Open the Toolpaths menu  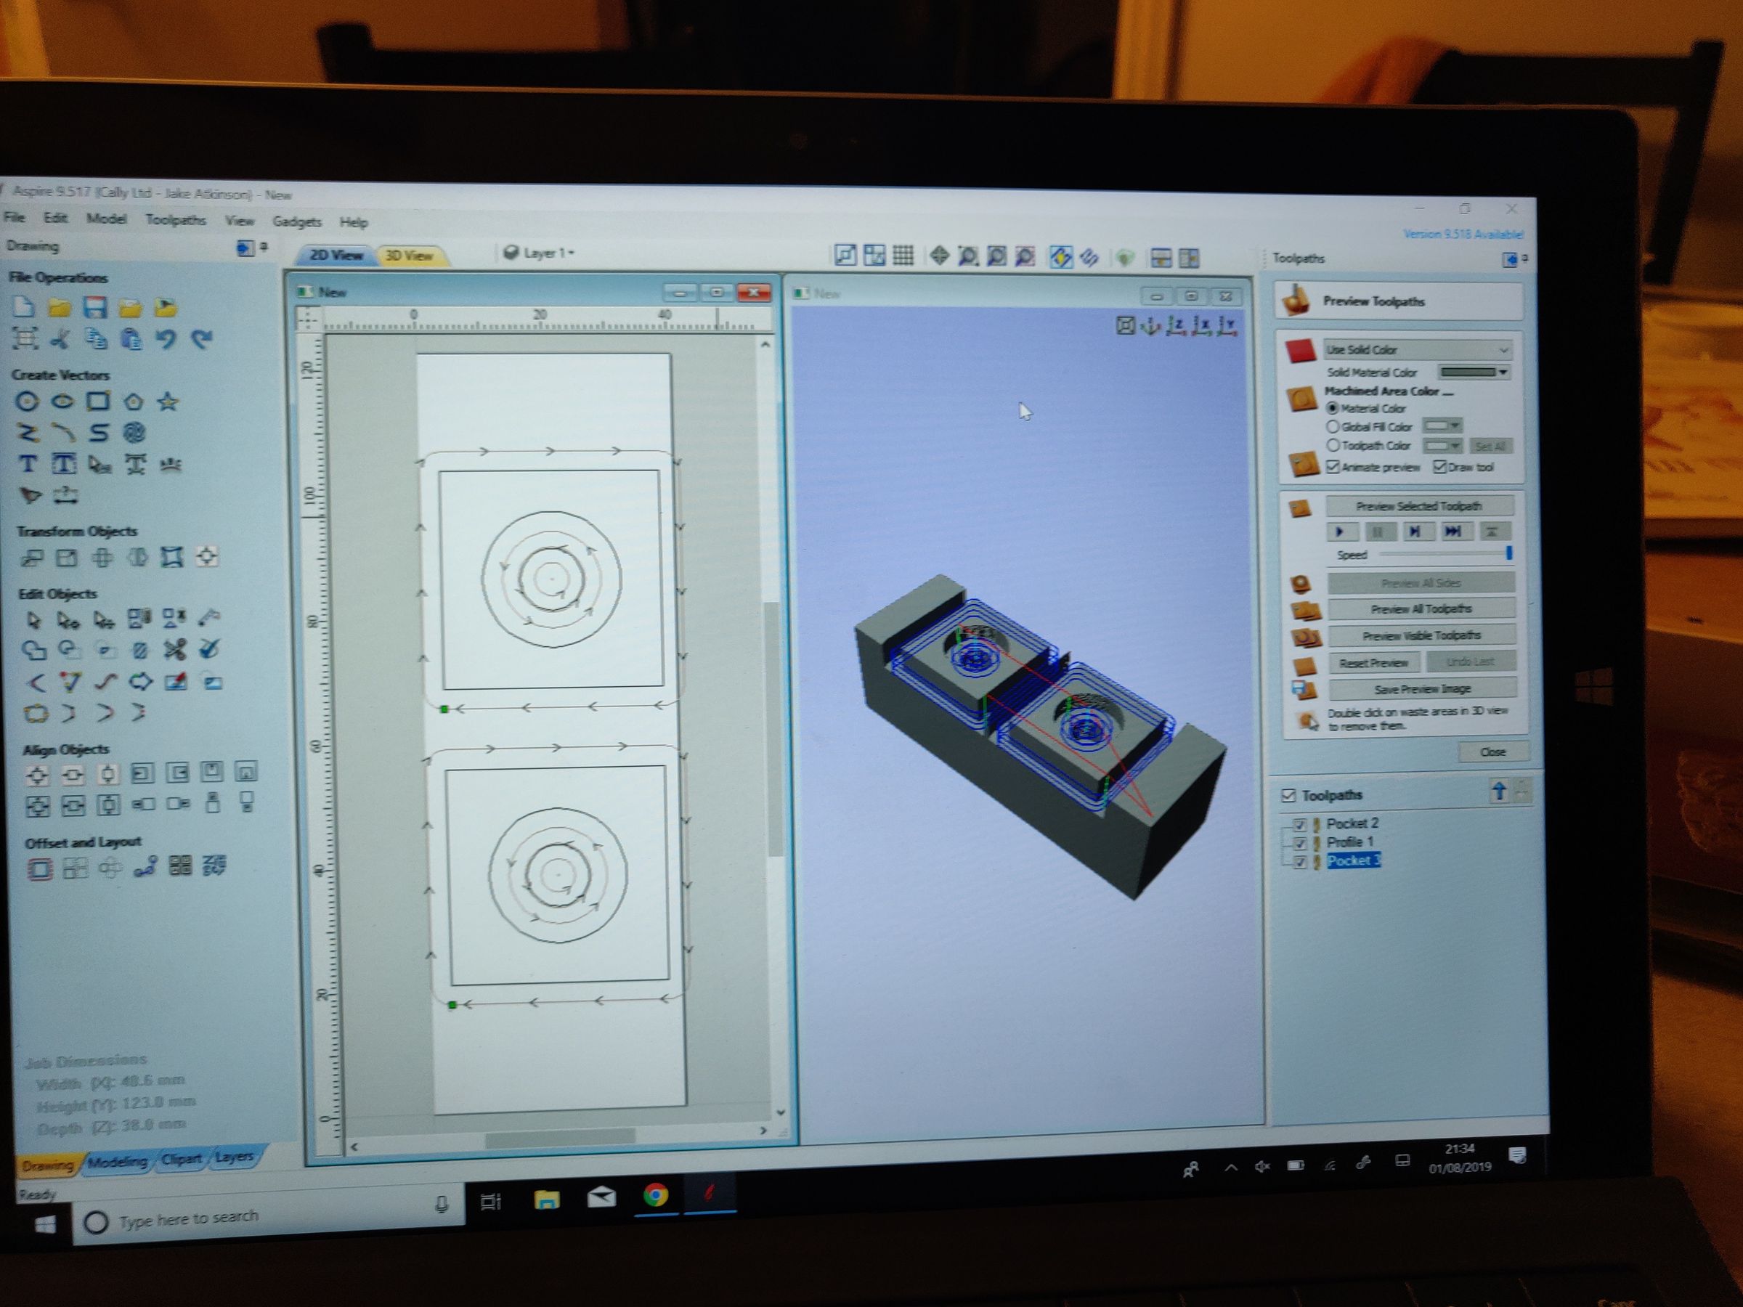point(175,221)
